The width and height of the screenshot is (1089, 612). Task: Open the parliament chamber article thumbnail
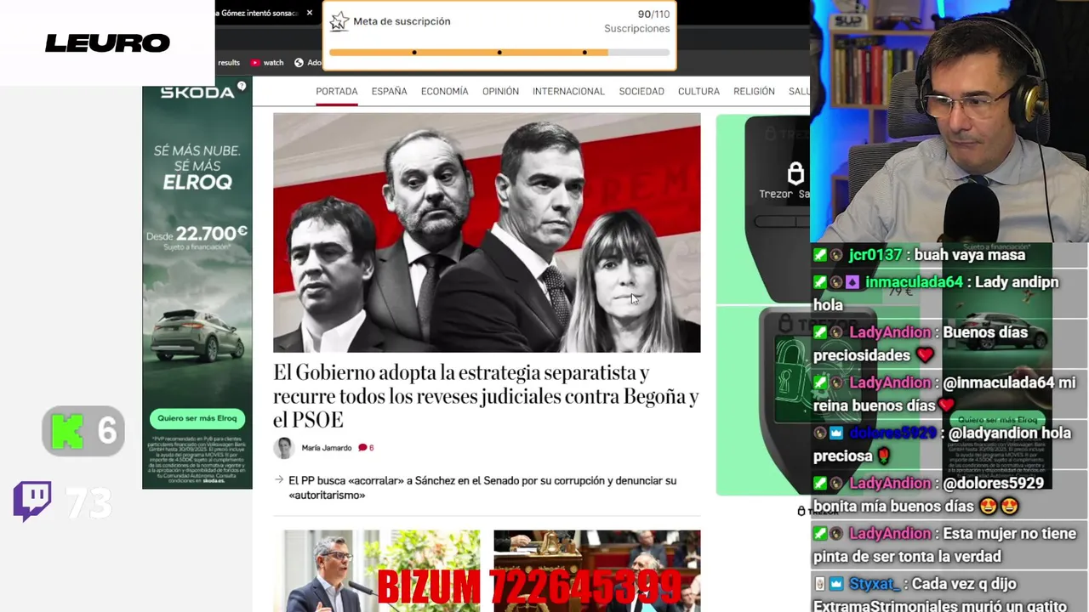click(597, 570)
